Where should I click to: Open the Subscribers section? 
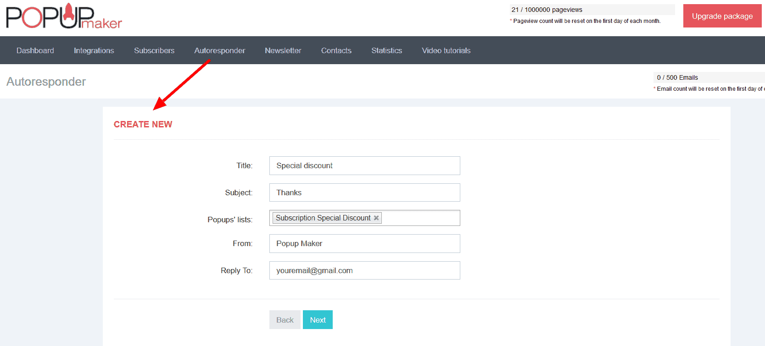tap(154, 50)
